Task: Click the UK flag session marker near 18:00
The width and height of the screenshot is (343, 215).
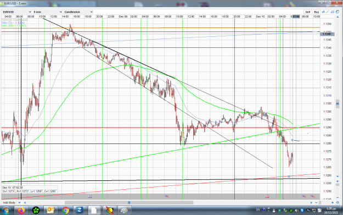Action: pos(89,196)
